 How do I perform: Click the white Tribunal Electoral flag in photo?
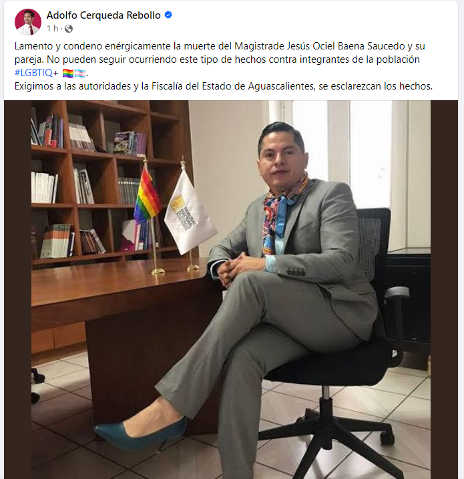[189, 212]
